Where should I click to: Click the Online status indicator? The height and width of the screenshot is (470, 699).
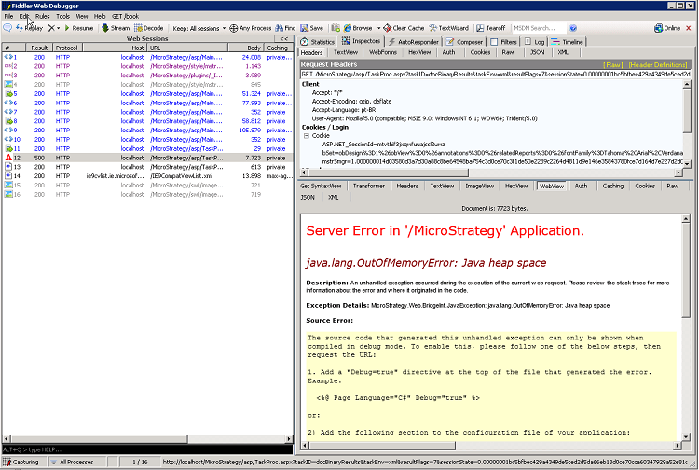click(667, 28)
